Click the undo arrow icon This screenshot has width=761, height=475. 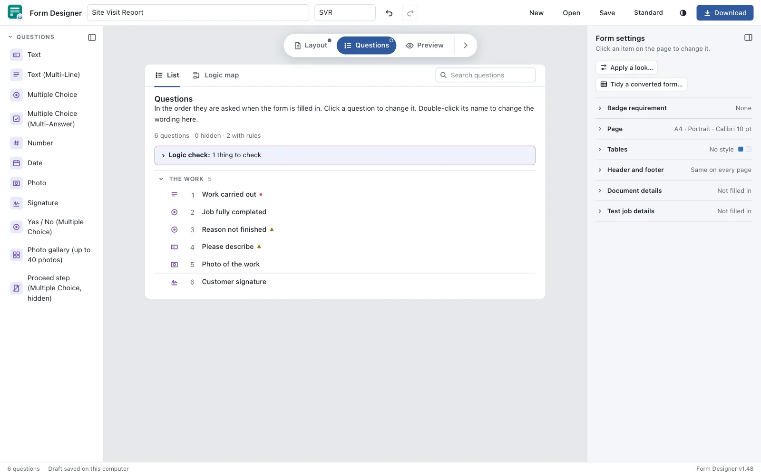coord(389,13)
